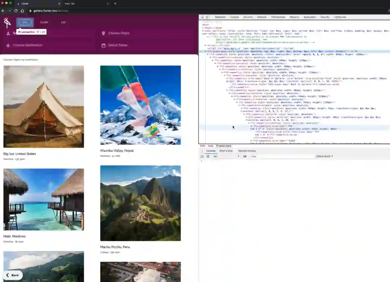Open a new browser tab with plus
This screenshot has width=390, height=282.
point(115,4)
